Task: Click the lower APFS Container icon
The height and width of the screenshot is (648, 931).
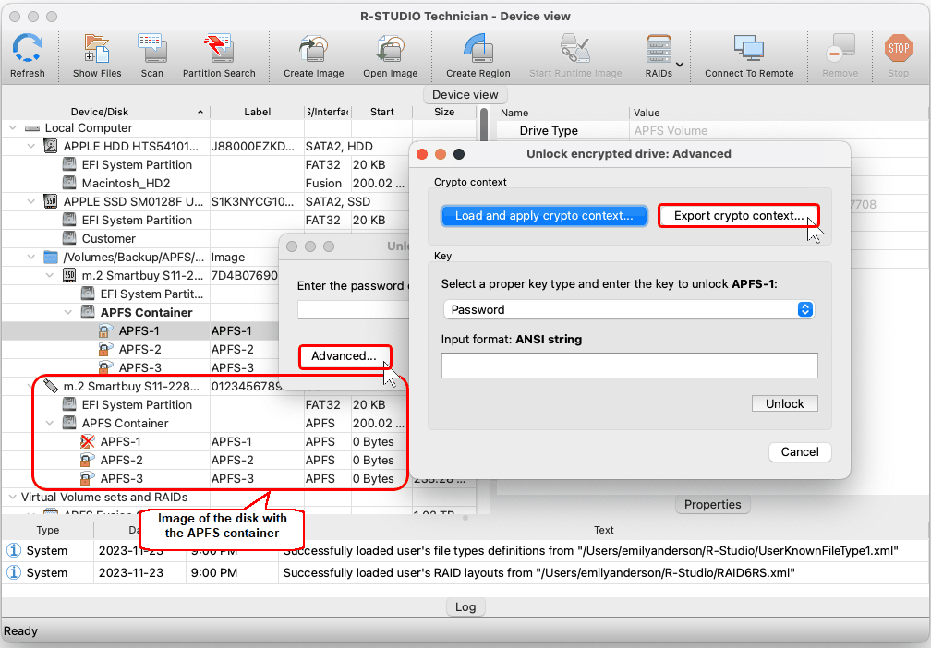Action: pos(69,423)
